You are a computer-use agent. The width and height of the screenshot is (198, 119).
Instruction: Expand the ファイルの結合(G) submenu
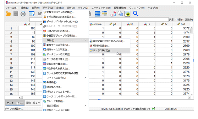65,78
